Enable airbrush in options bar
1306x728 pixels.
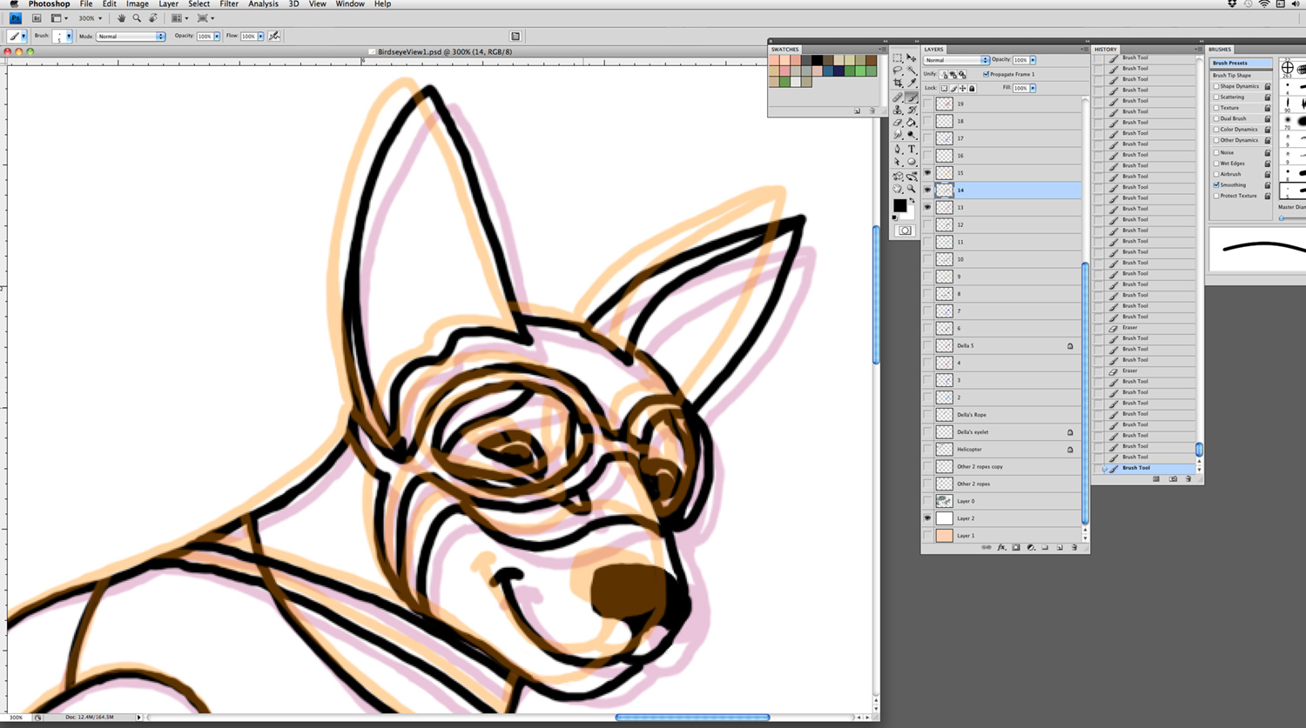(274, 37)
